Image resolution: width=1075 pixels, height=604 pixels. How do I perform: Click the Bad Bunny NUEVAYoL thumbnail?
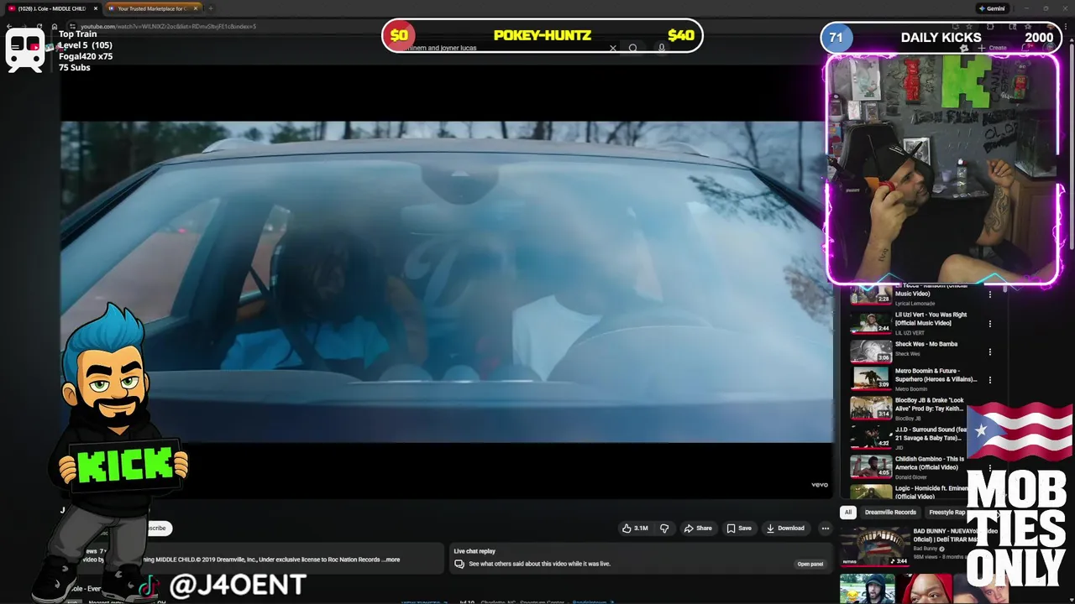click(x=875, y=547)
